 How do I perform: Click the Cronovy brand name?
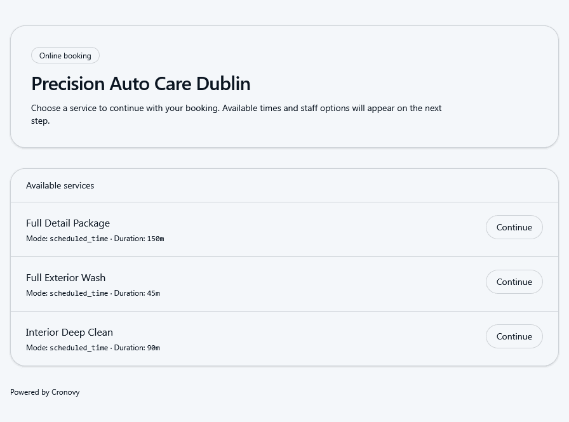65,392
